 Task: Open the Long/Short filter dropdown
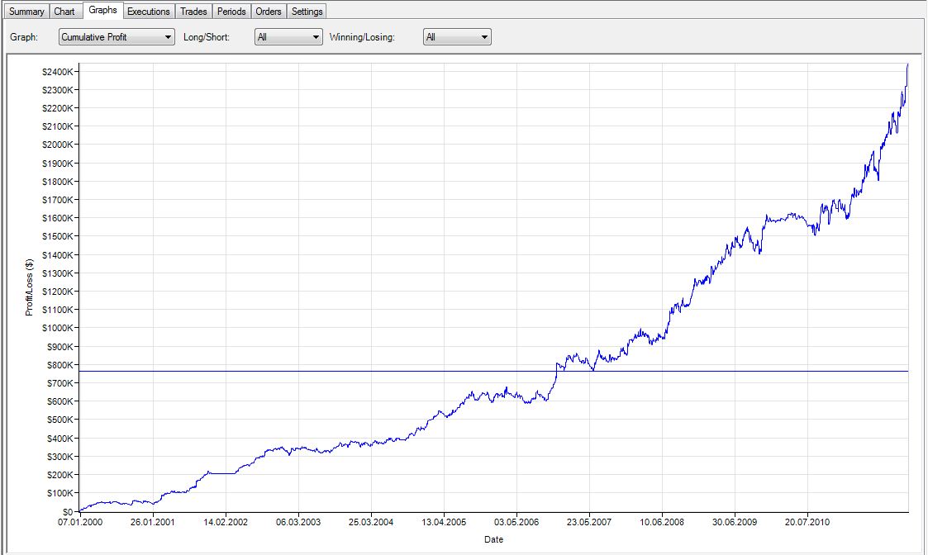(288, 37)
